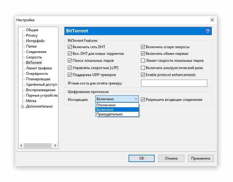The image size is (233, 182).
Task: Choose Включено in the dropdown list
Action: click(x=117, y=110)
